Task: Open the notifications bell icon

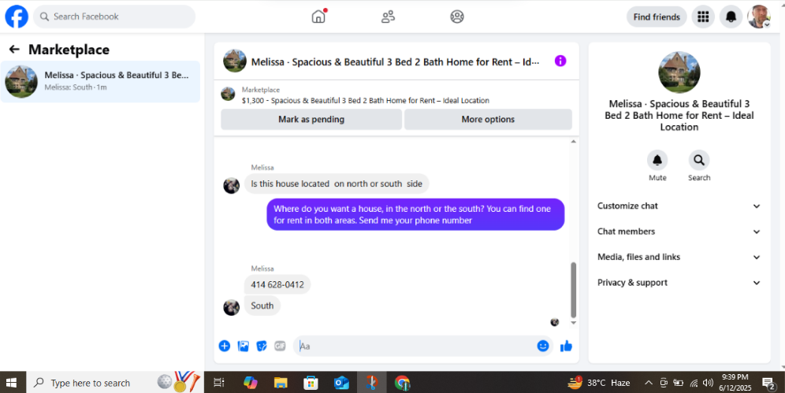Action: point(731,17)
